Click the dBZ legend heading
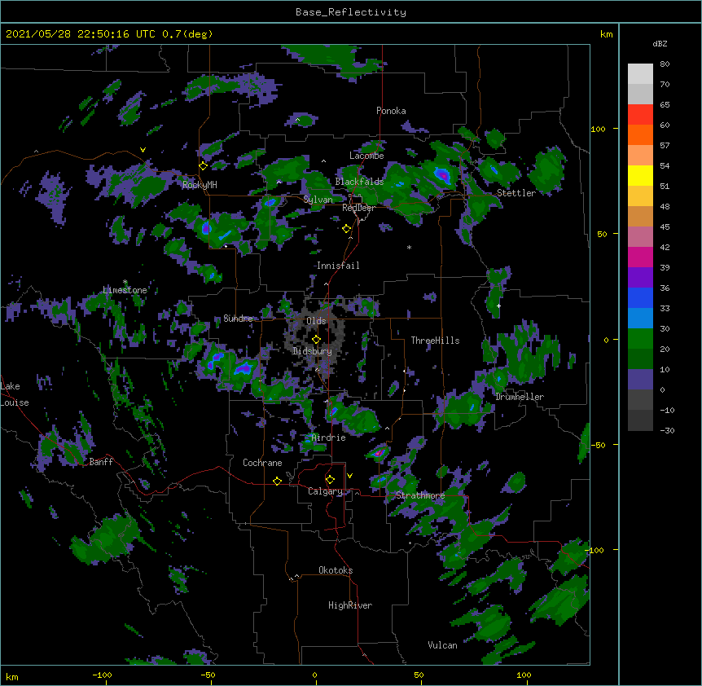The image size is (702, 686). point(660,43)
